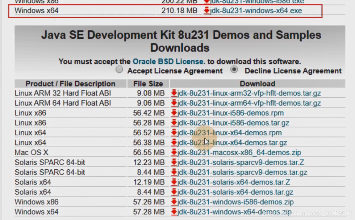Click the download arrow icon beside jdk-8u231-windows-x64.exe
This screenshot has width=355, height=220.
(x=206, y=10)
